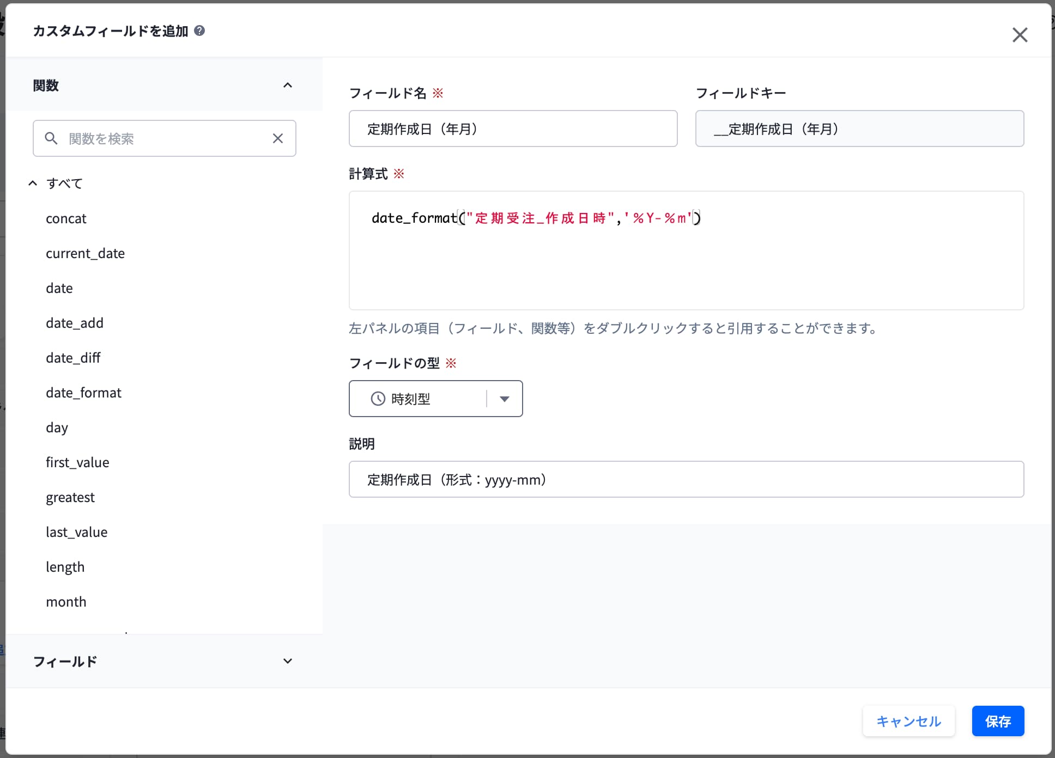1055x758 pixels.
Task: Collapse the 関数 section
Action: (x=288, y=85)
